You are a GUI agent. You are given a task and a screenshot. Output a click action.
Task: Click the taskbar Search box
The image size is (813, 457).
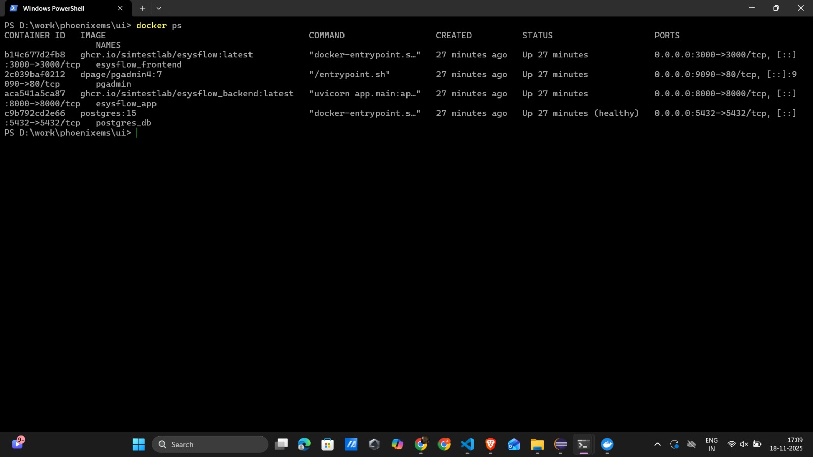210,444
